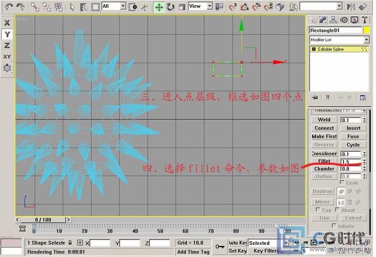Activate the Unlink Selection tool

point(46,7)
